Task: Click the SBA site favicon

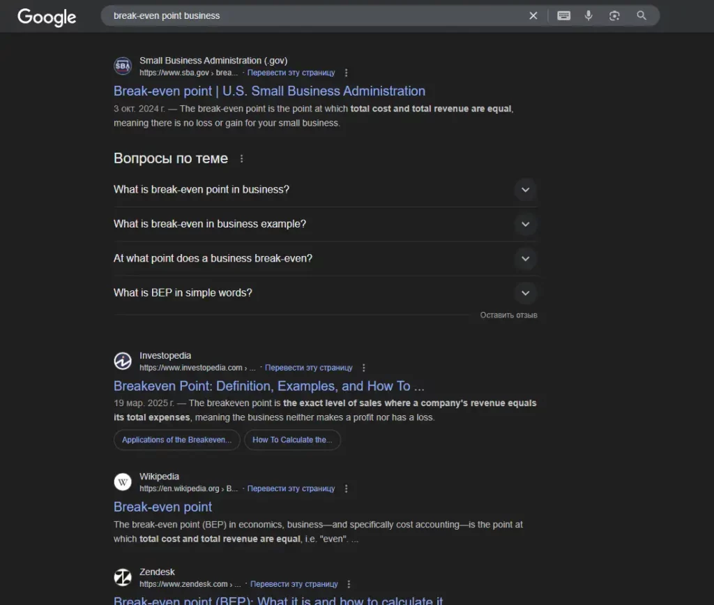Action: coord(123,66)
